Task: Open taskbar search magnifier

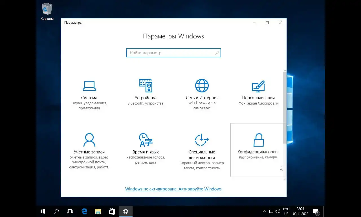Action: [56, 211]
